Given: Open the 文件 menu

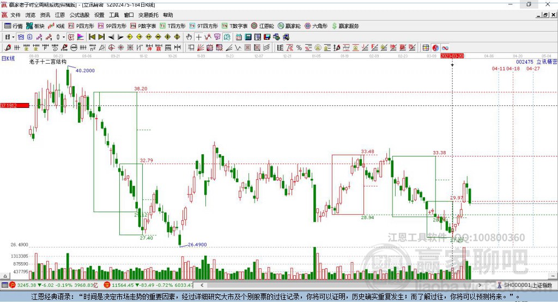Looking at the screenshot, I should [x=15, y=15].
